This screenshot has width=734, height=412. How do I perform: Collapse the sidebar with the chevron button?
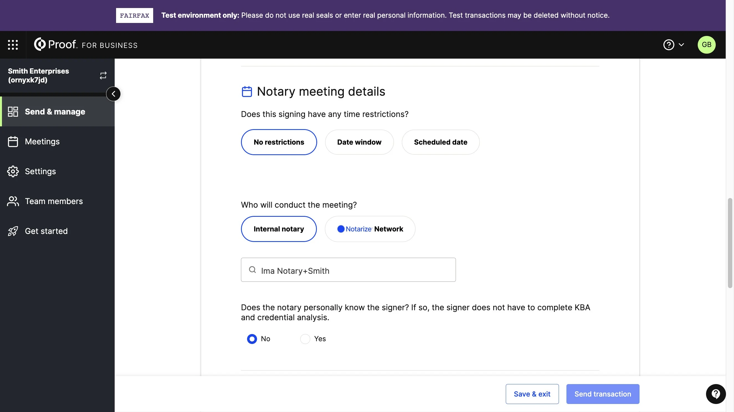pos(113,94)
